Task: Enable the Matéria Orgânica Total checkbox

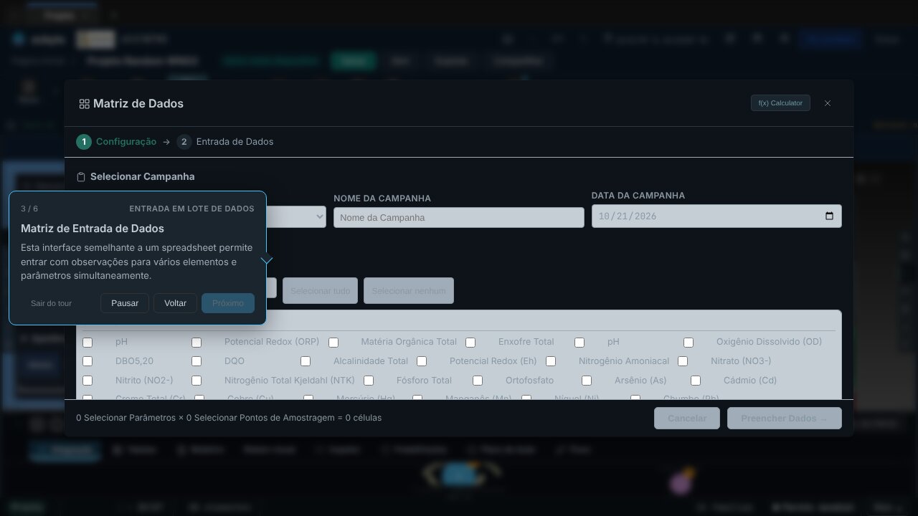Action: click(x=333, y=343)
